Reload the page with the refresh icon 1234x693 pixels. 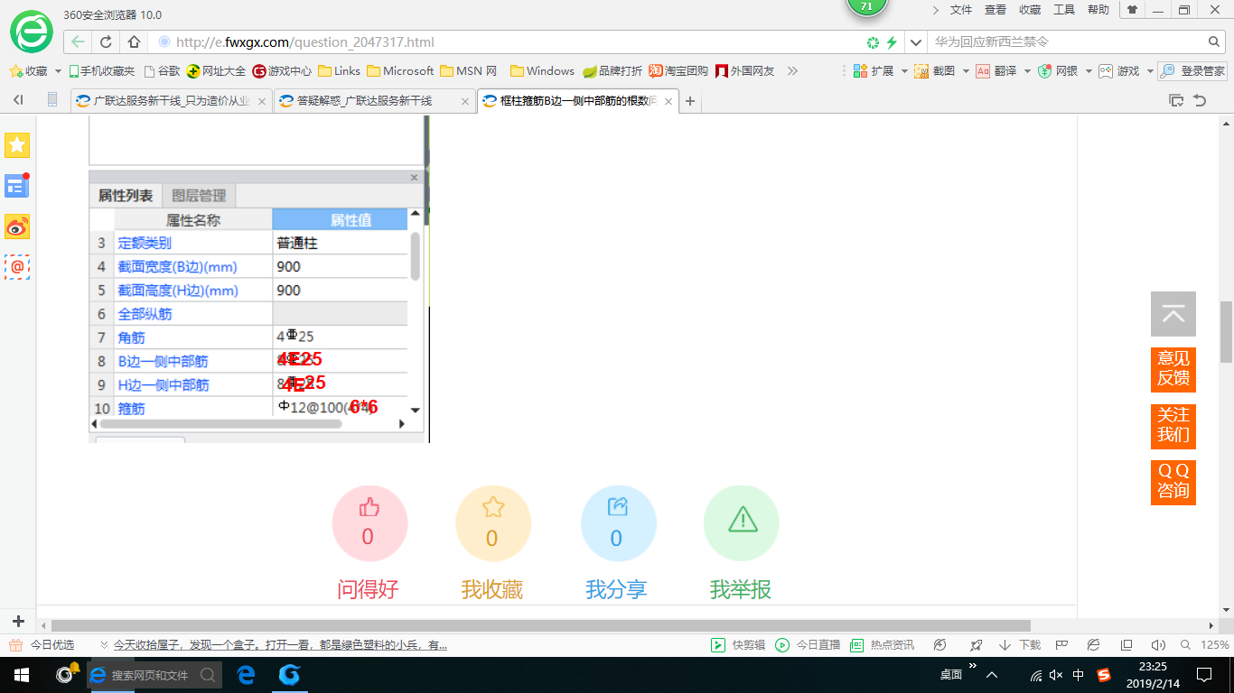pos(106,42)
